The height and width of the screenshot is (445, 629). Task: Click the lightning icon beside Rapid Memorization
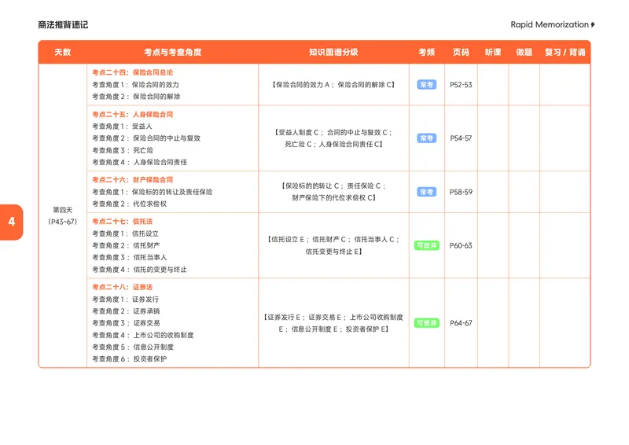click(593, 25)
